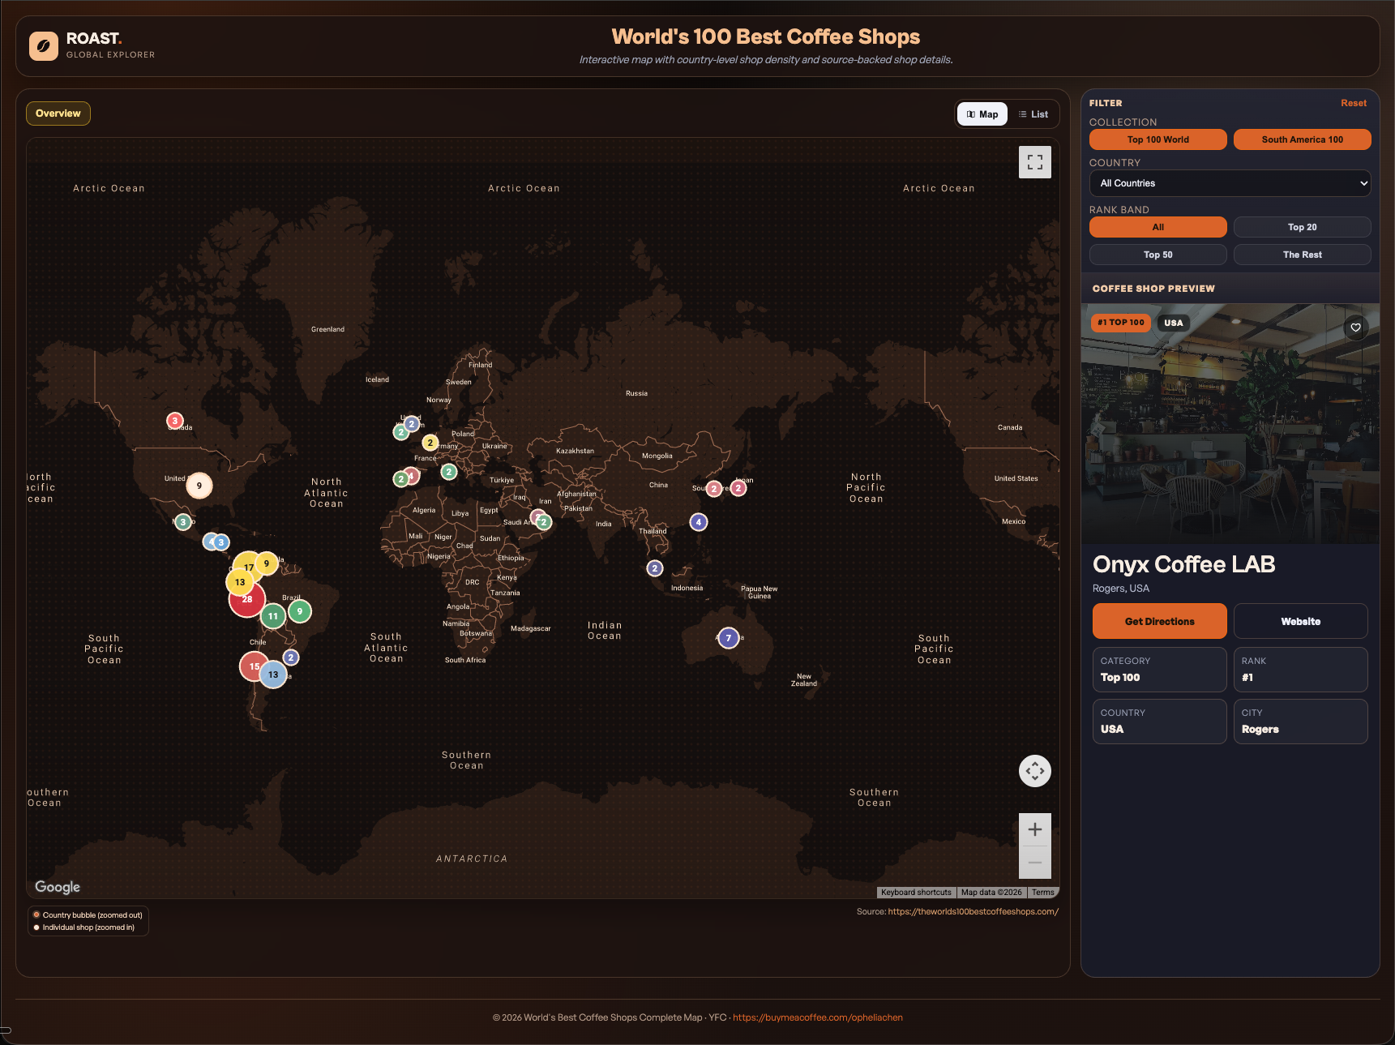Click the Japan bubble marked 2
1395x1045 pixels.
(x=738, y=488)
